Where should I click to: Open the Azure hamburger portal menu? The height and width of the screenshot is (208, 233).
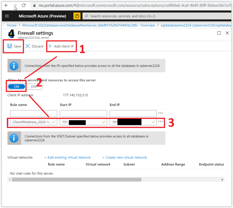[7, 16]
